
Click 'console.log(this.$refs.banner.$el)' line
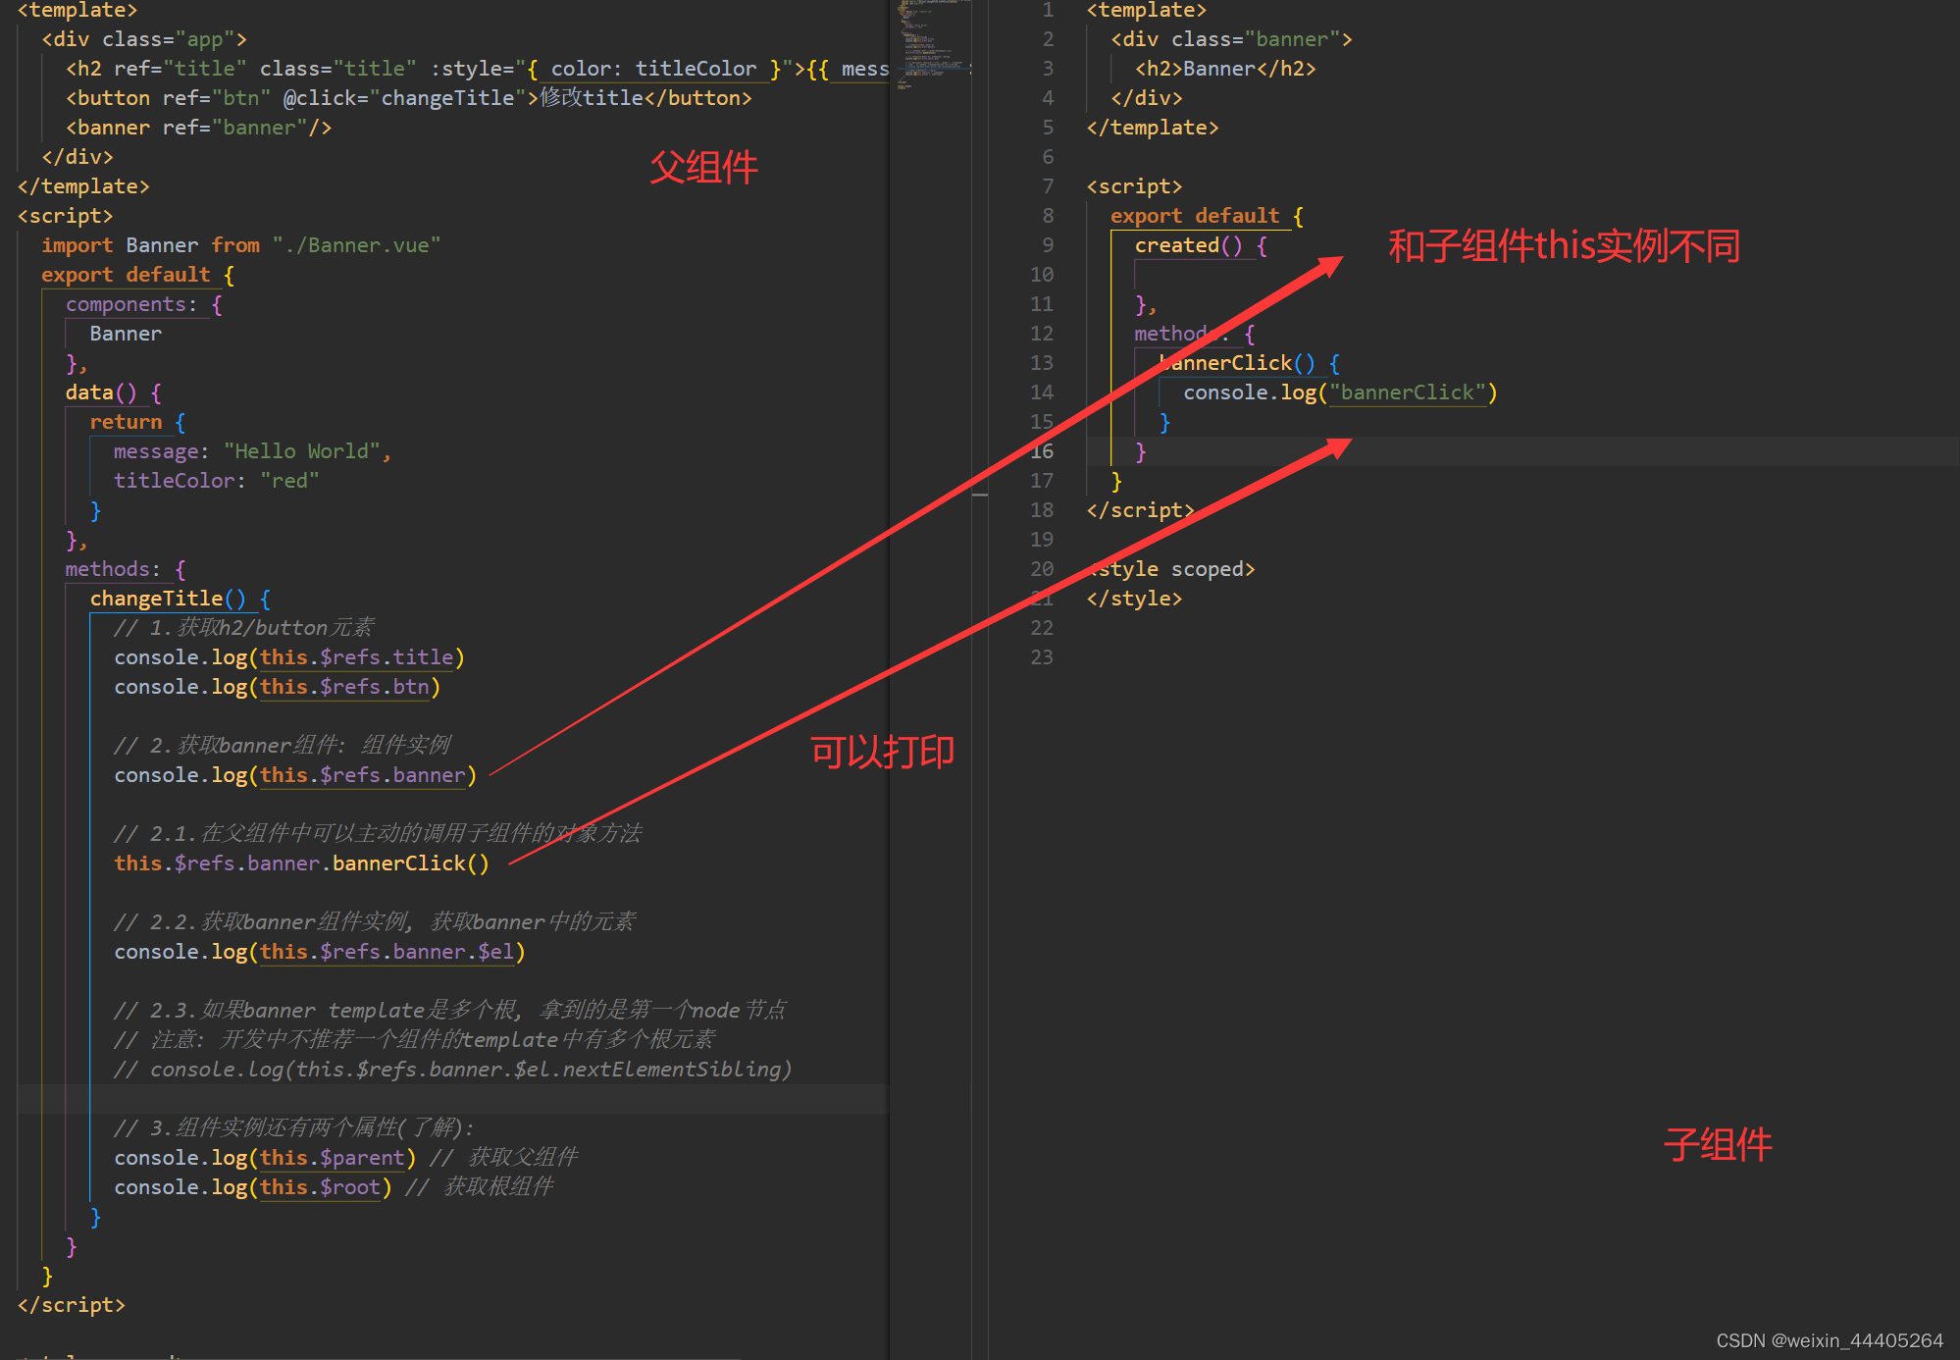pos(320,952)
